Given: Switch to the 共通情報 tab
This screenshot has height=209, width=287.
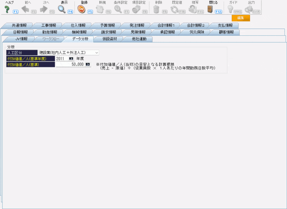Looking at the screenshot, I should tap(18, 26).
